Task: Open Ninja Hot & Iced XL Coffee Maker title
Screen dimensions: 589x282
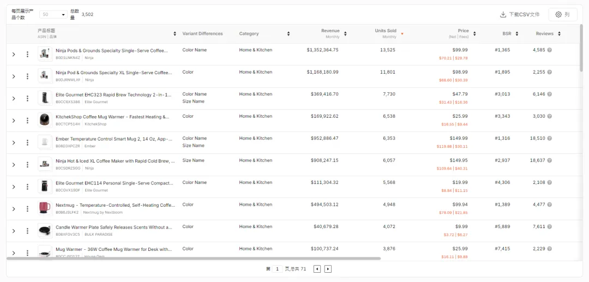Action: pyautogui.click(x=115, y=161)
